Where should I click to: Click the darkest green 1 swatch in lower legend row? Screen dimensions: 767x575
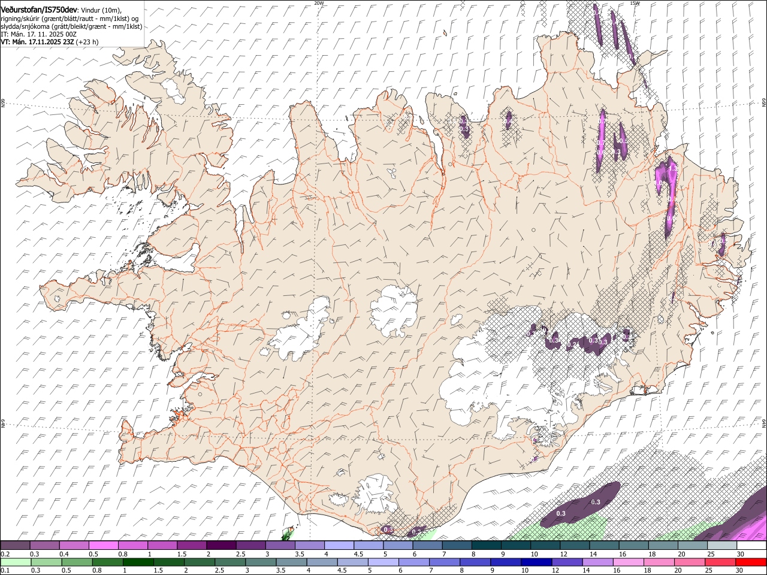138,562
